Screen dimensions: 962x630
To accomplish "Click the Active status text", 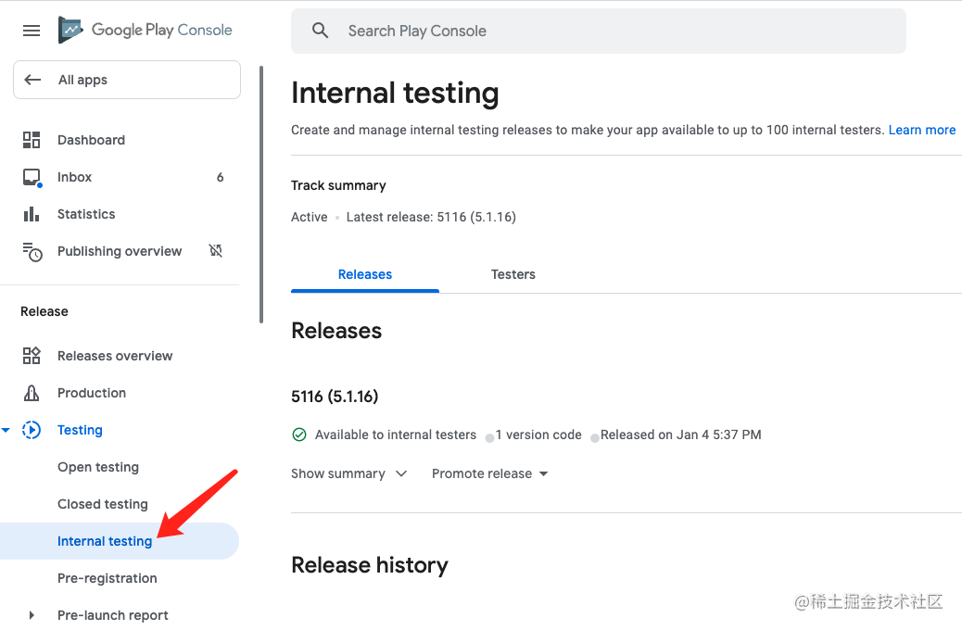I will coord(310,217).
